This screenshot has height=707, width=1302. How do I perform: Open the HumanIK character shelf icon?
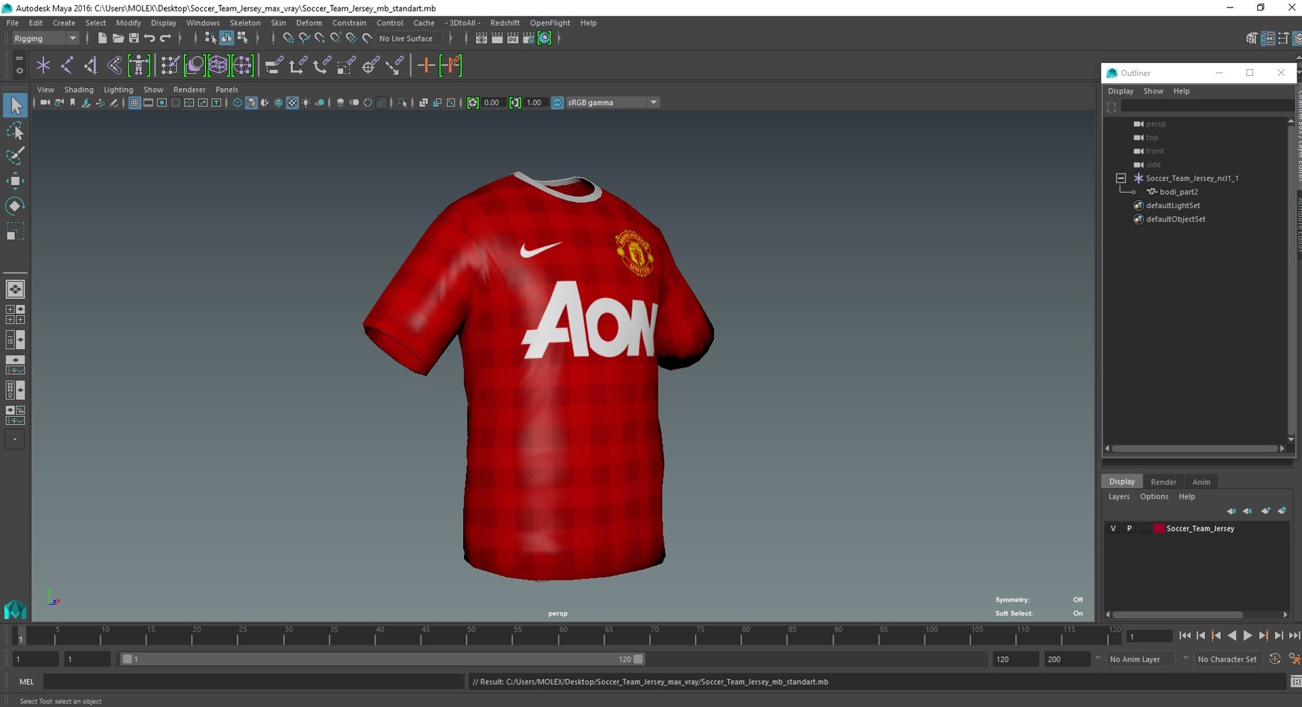(138, 66)
